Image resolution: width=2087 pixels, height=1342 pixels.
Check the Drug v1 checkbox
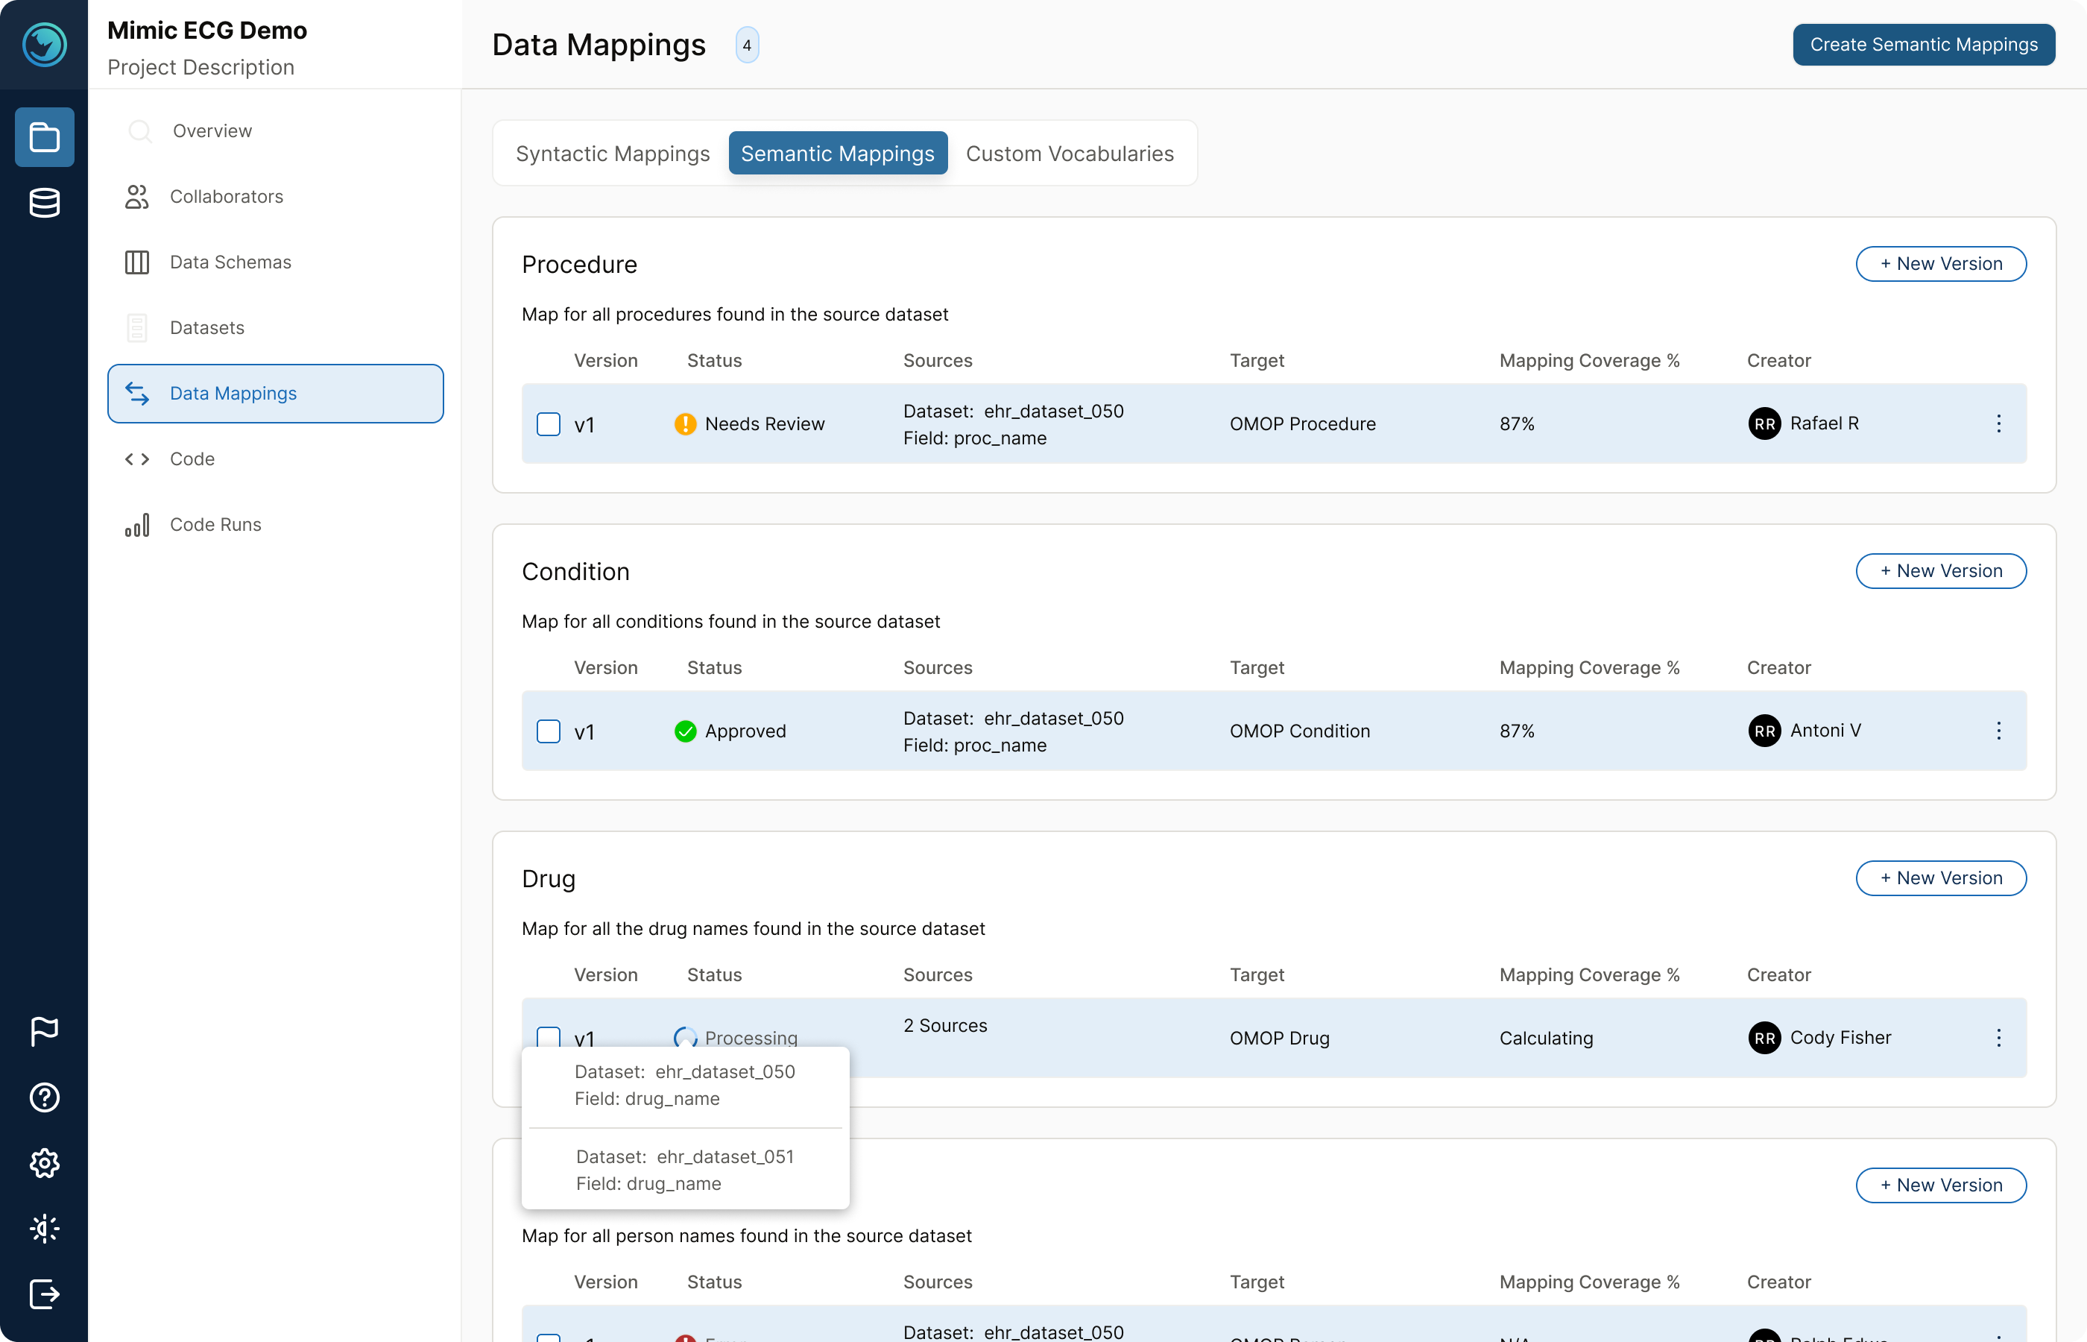click(x=549, y=1037)
